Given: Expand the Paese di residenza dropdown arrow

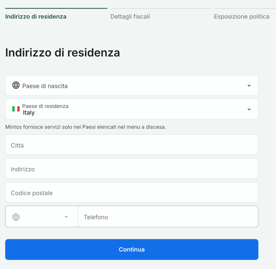Looking at the screenshot, I should pyautogui.click(x=249, y=109).
